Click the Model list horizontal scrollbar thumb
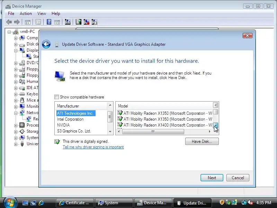The image size is (277, 208). (x=153, y=131)
